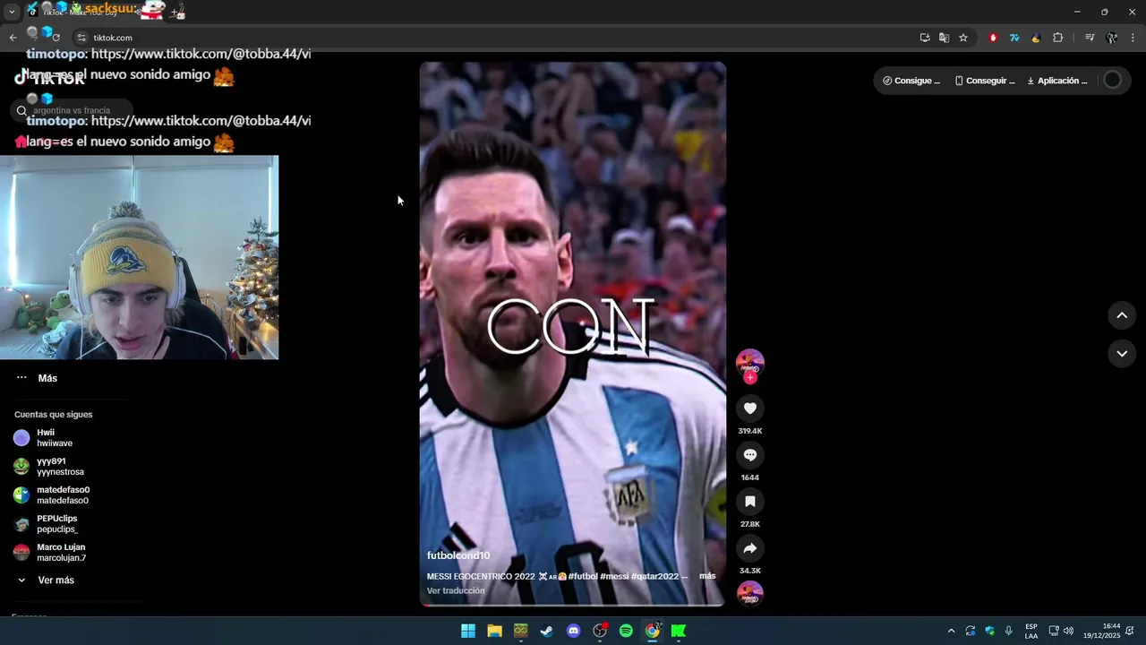Click the Aplicación download button

[x=1057, y=81]
